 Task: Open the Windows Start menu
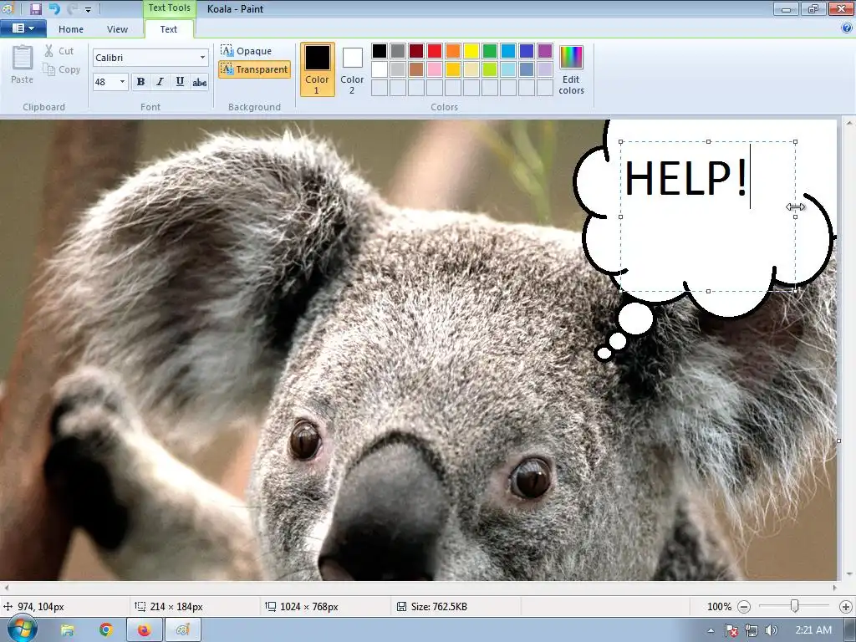[23, 629]
